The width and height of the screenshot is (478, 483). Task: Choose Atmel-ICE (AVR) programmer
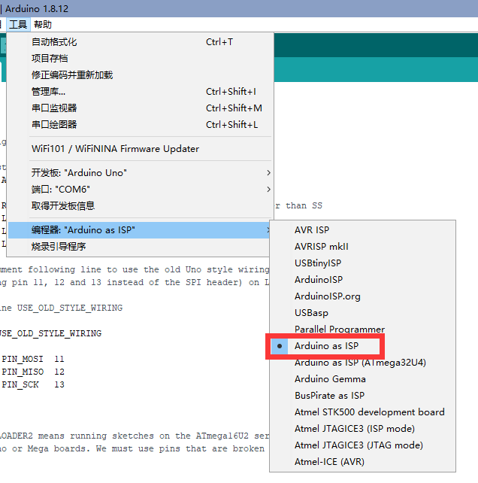pos(362,462)
